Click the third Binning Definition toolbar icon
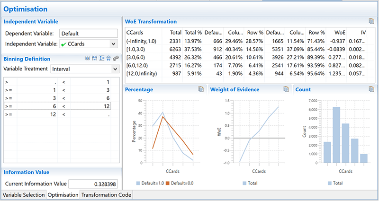 [x=102, y=59]
